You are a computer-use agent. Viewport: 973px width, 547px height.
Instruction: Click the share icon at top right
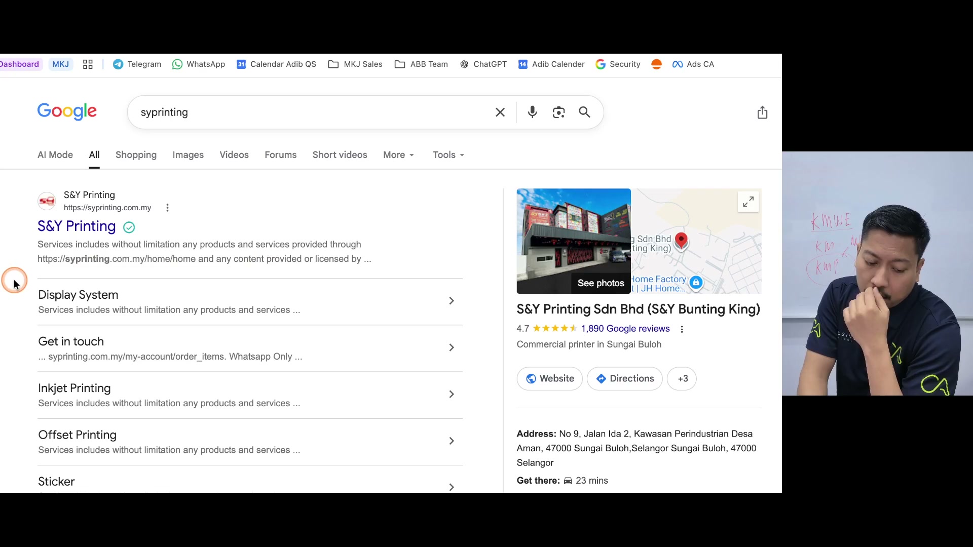tap(762, 112)
